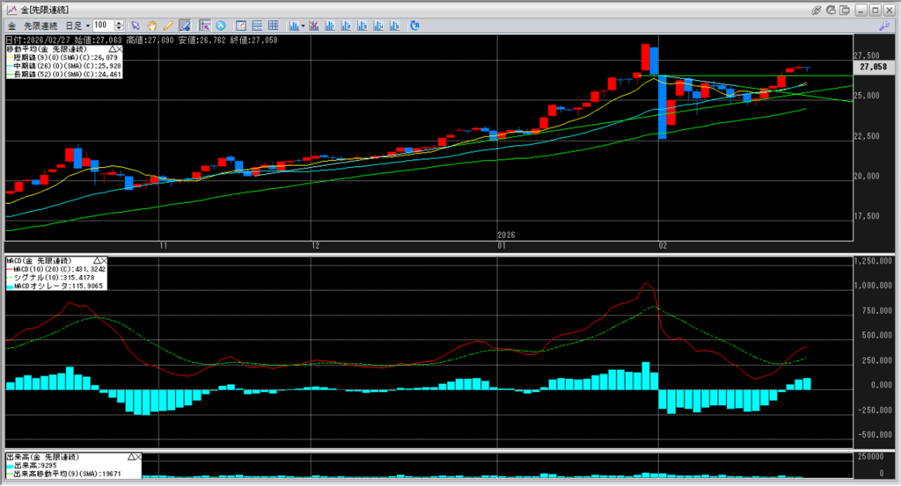Select the pencil drawing tool

coord(167,25)
